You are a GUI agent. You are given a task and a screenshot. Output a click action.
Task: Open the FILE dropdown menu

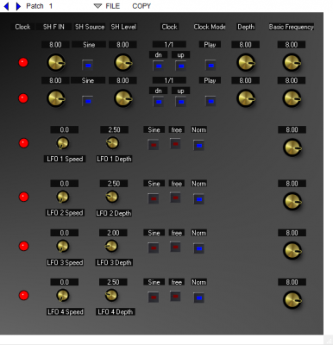(107, 6)
